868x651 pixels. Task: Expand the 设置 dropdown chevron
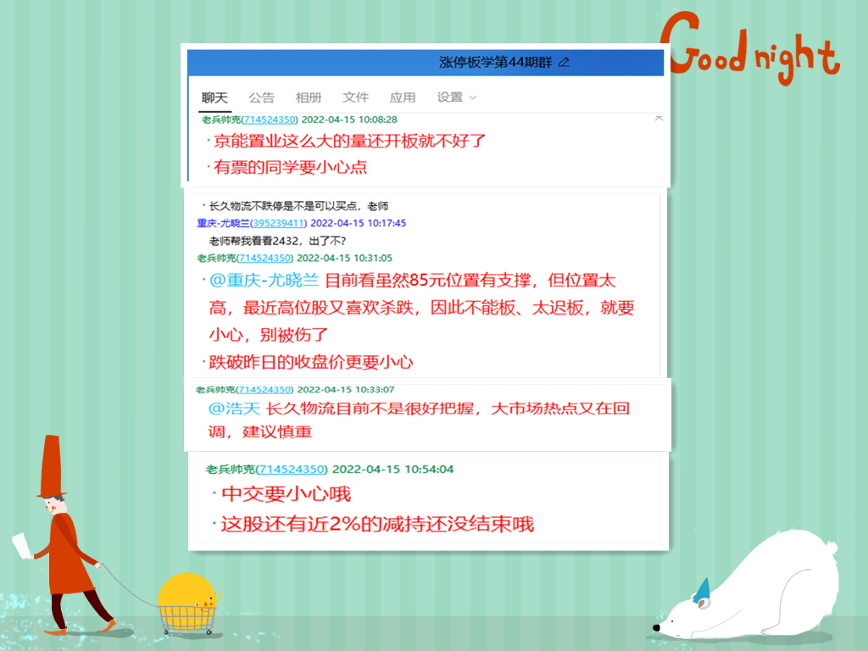(x=473, y=97)
